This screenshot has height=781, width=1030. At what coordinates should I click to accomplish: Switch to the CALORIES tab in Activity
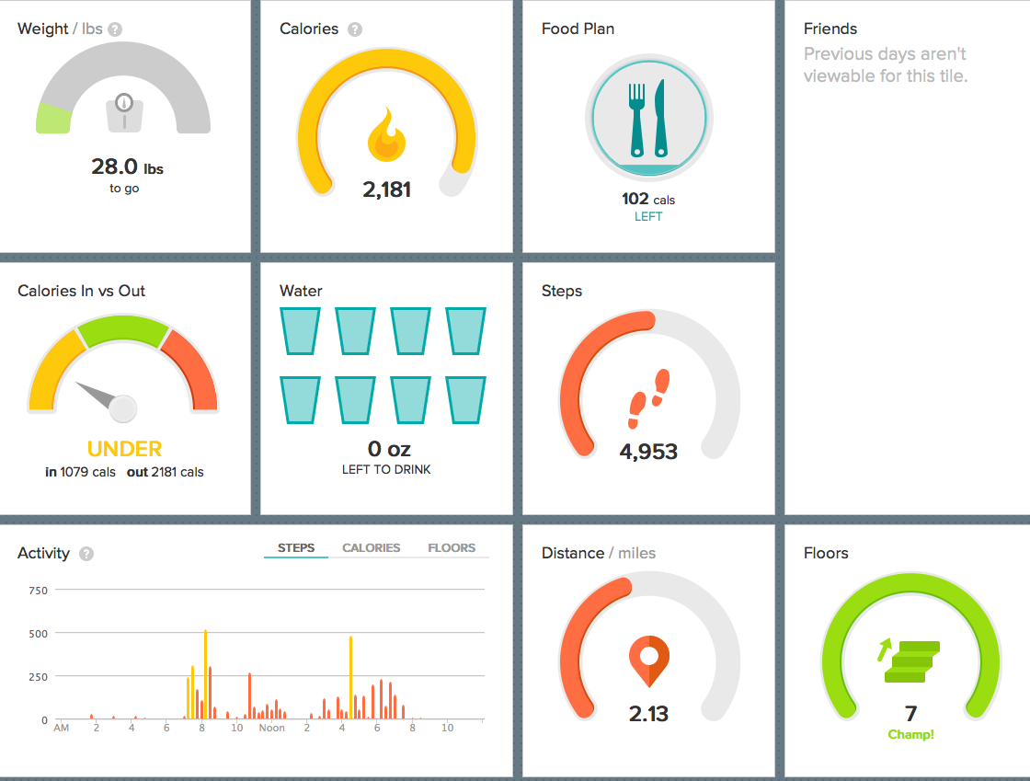click(x=372, y=548)
